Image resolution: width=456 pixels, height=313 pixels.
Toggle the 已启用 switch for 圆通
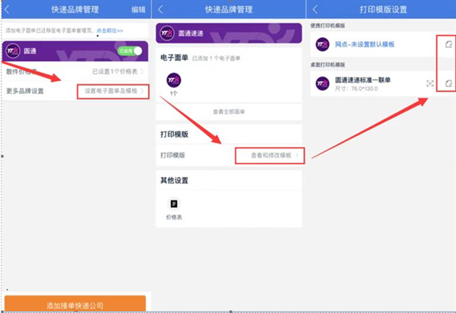coord(131,50)
